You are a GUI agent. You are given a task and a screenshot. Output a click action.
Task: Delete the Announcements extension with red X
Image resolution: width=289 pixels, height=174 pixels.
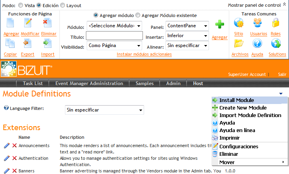pyautogui.click(x=14, y=146)
